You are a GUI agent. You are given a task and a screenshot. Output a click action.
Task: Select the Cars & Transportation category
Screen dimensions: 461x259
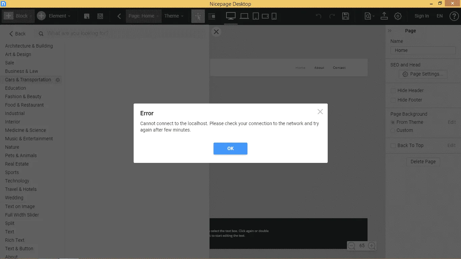pos(28,80)
